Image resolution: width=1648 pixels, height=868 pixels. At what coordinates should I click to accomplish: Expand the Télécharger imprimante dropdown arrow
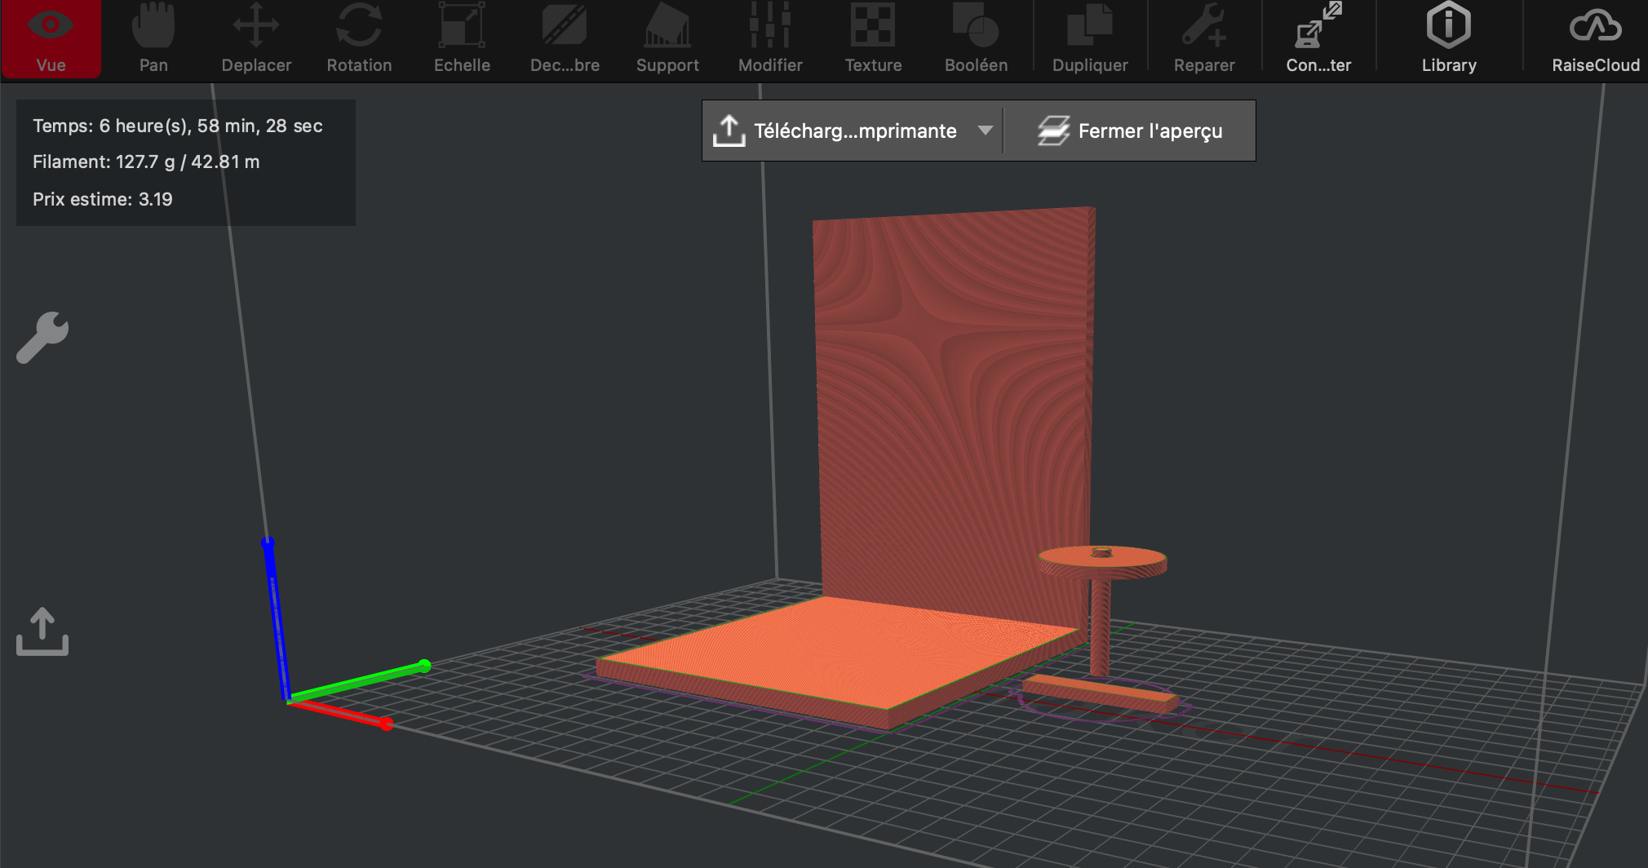(985, 131)
